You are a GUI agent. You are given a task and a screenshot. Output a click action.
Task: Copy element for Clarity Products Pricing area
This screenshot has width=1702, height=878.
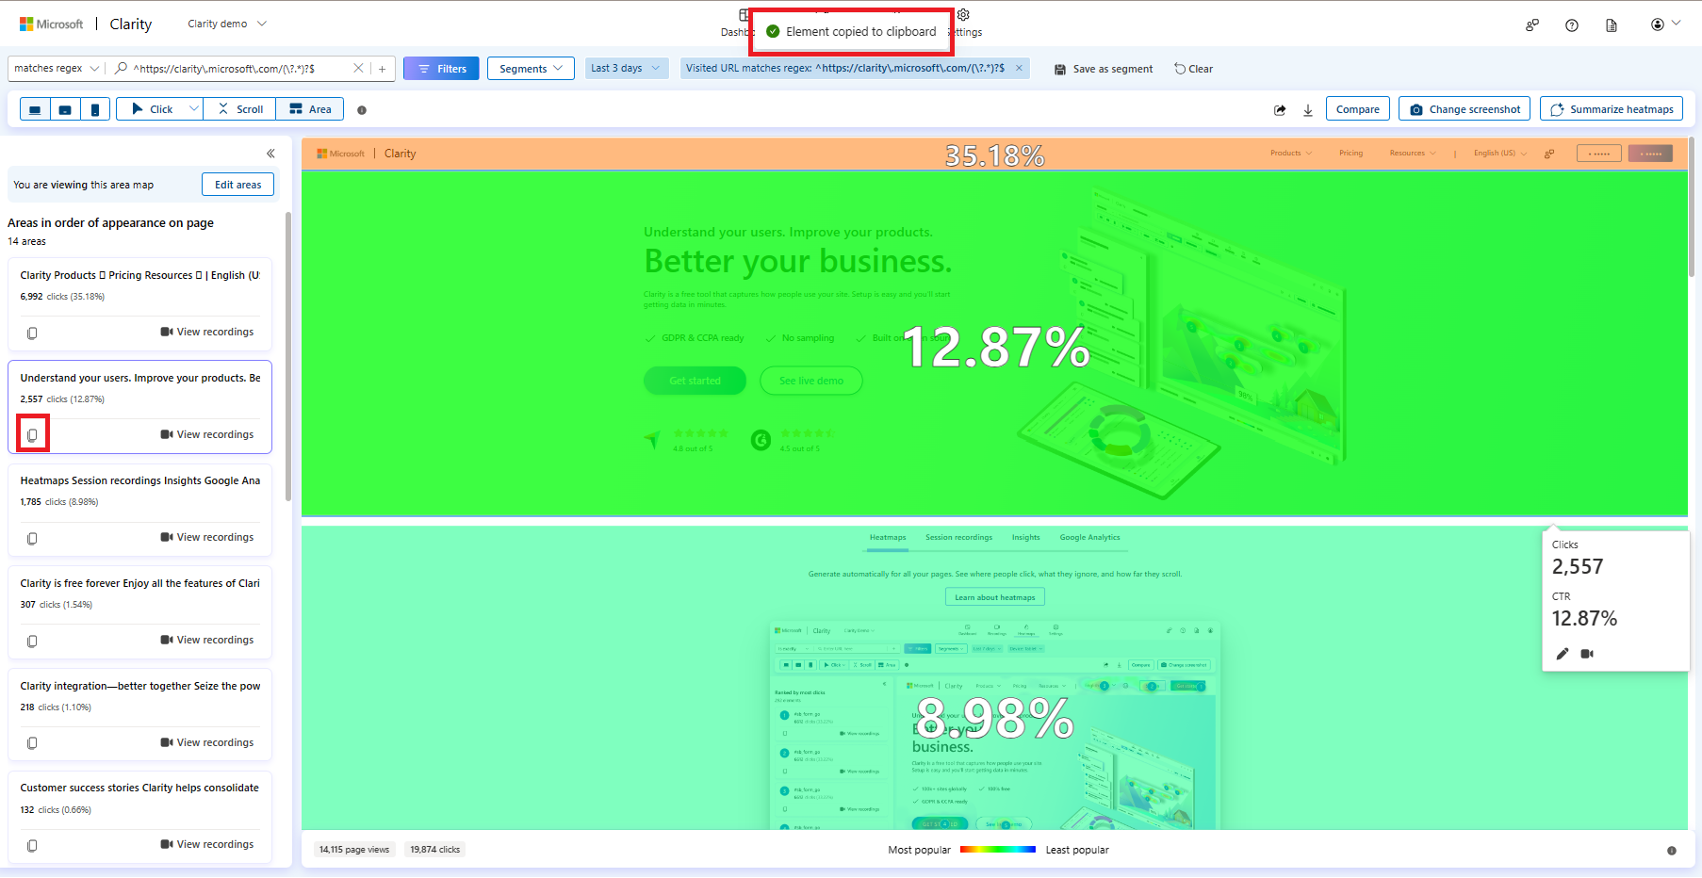pyautogui.click(x=32, y=333)
